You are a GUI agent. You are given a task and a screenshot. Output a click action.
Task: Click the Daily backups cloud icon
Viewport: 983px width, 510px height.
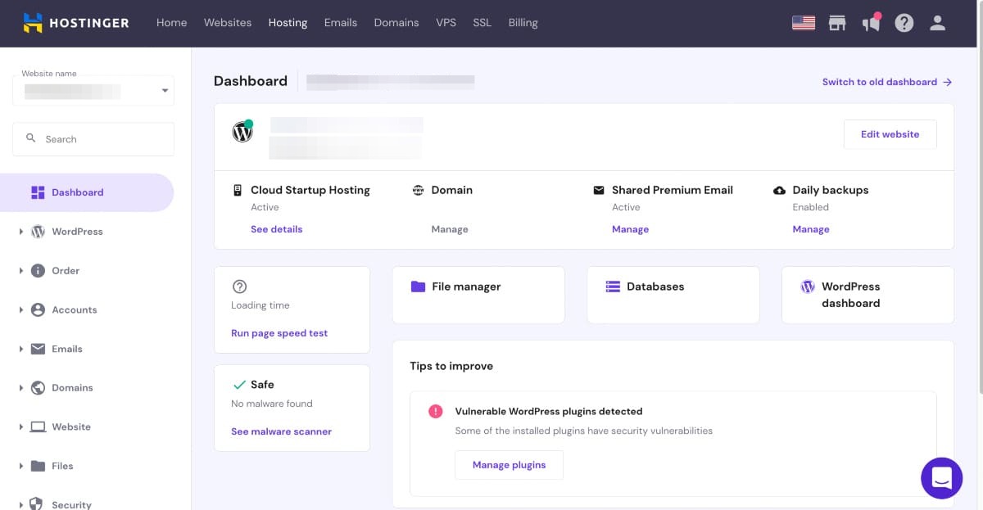pyautogui.click(x=779, y=190)
